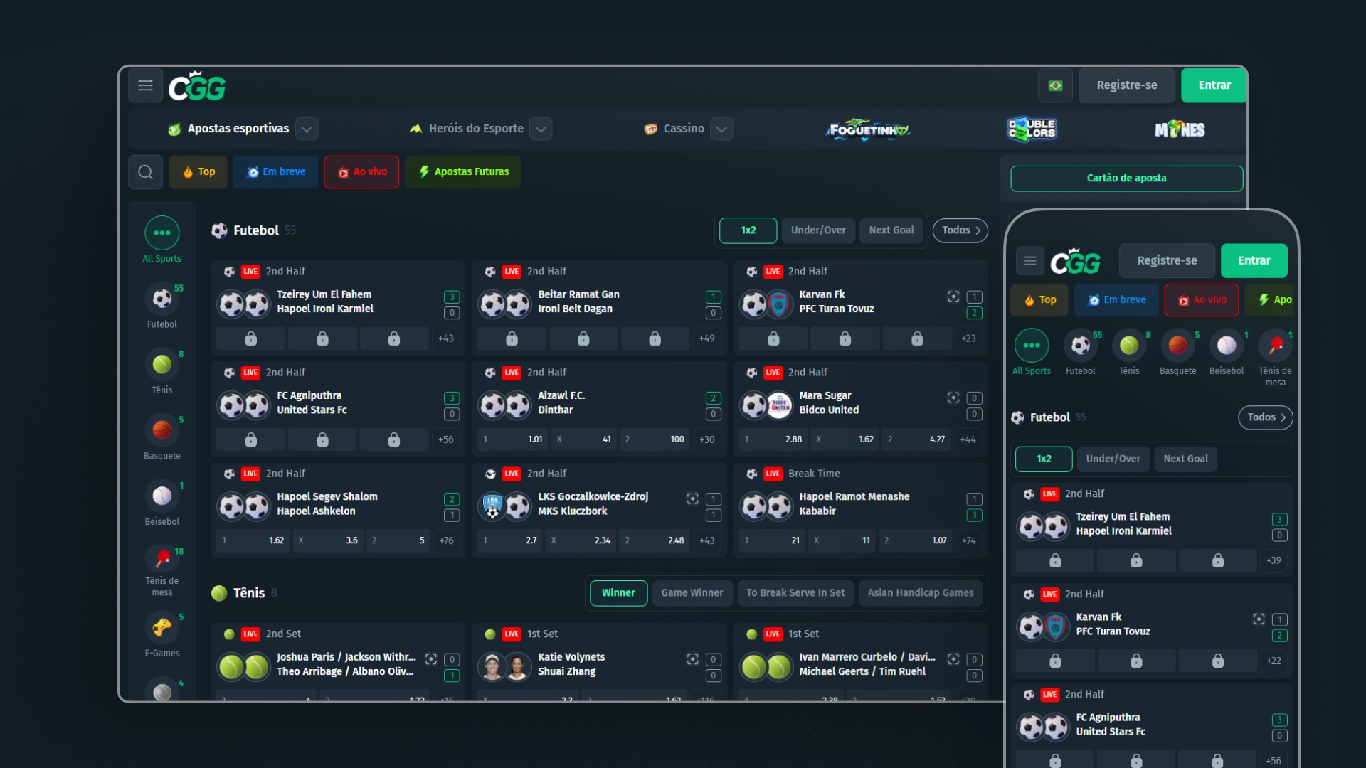This screenshot has width=1366, height=768.
Task: Click live tracker icon for Mara Sugar match
Action: pyautogui.click(x=953, y=398)
